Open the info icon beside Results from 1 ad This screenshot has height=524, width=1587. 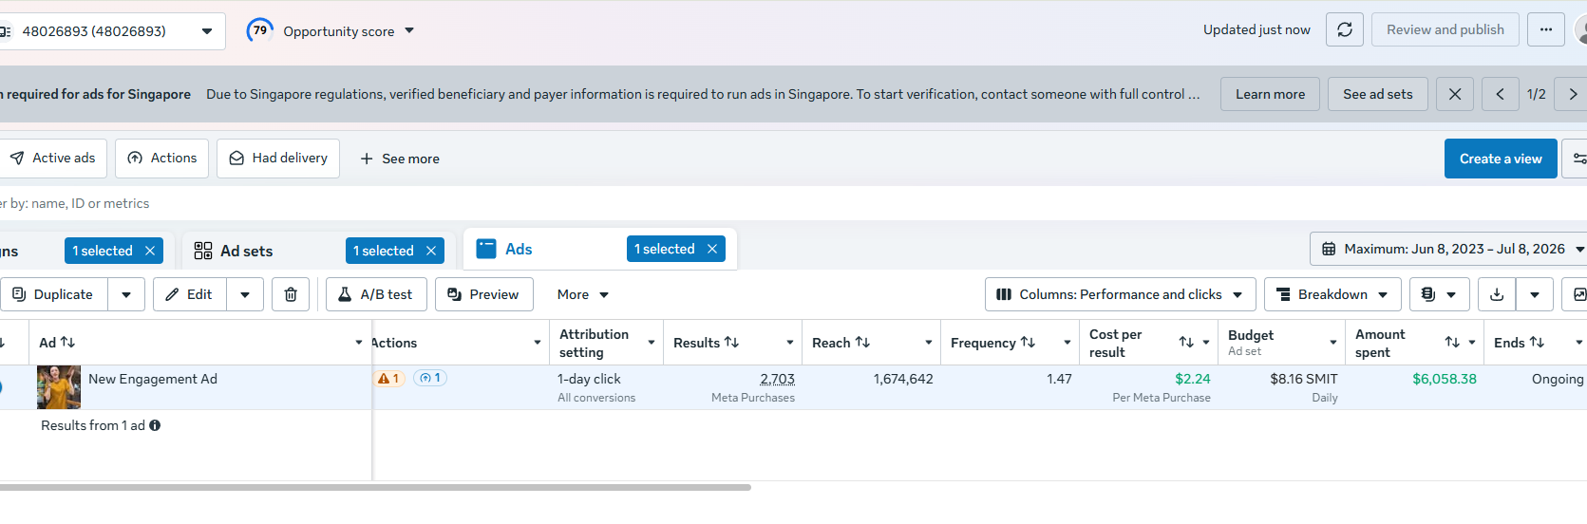click(x=155, y=425)
